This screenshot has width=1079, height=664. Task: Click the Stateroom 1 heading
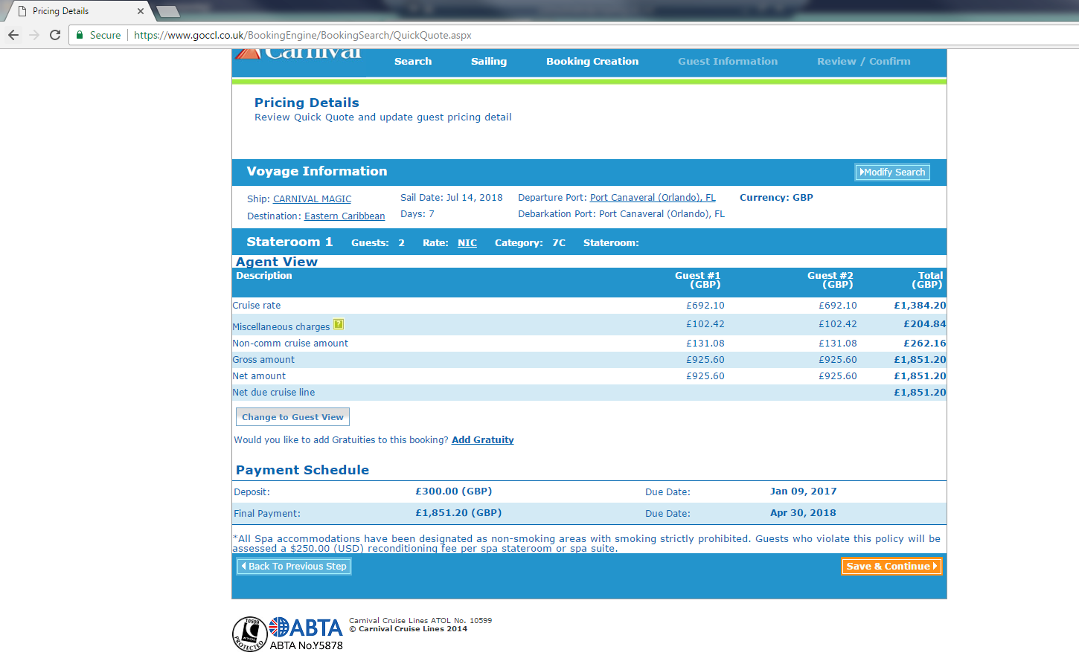(289, 242)
